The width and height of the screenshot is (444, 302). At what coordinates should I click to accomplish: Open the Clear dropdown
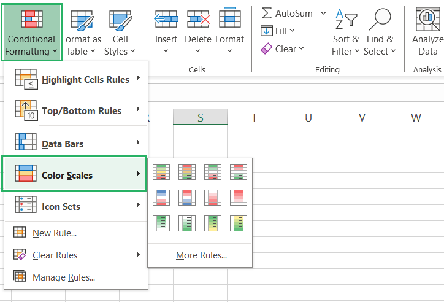[x=281, y=48]
